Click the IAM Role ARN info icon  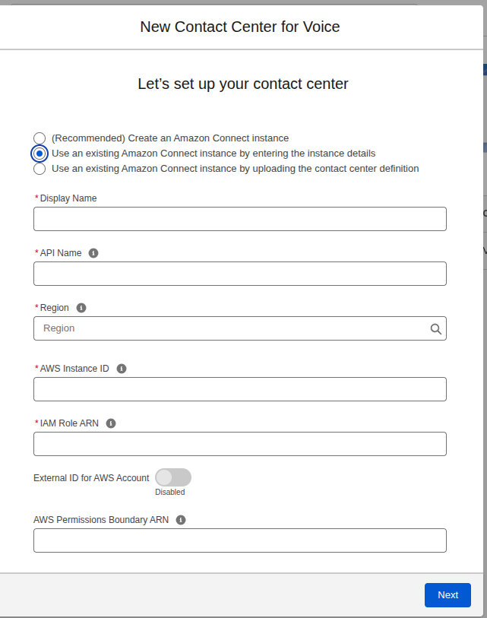coord(111,423)
